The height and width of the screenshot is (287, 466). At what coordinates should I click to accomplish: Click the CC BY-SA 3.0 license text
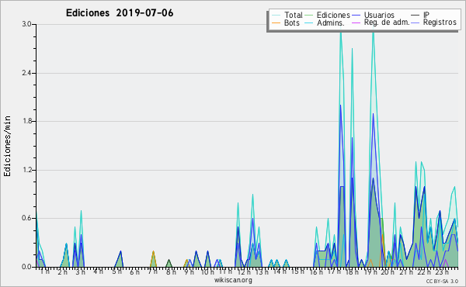442,282
